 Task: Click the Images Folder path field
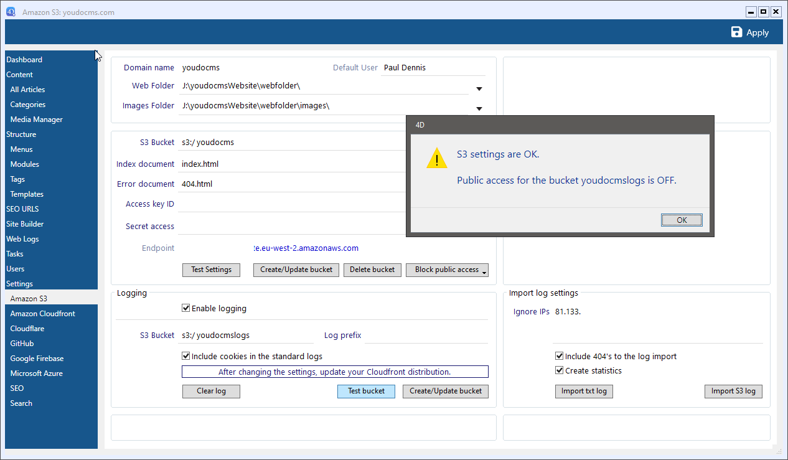pos(324,106)
